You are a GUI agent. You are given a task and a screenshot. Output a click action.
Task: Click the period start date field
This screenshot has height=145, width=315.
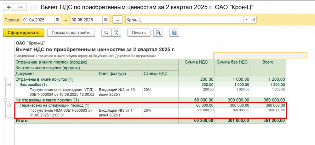[38, 20]
